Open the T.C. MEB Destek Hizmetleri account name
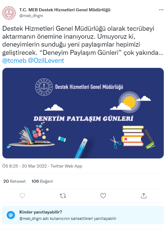The height and width of the screenshot is (233, 164). (x=65, y=10)
